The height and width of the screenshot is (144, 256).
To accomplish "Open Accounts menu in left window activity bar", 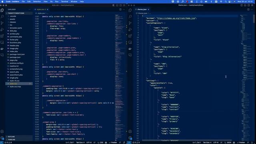I will pyautogui.click(x=2, y=132).
